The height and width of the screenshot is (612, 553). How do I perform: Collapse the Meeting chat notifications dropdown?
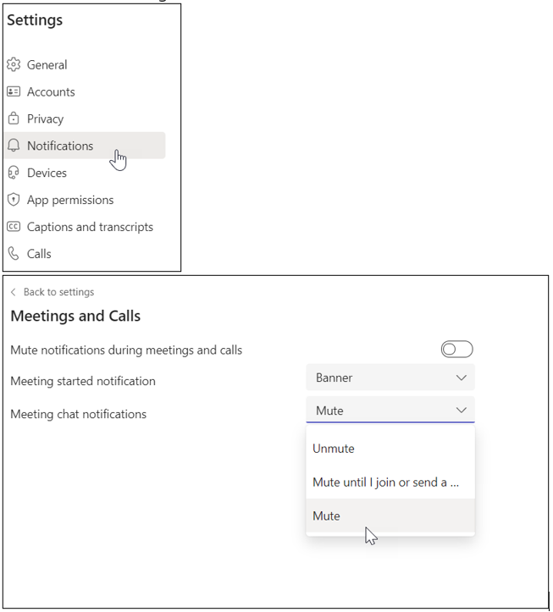click(x=390, y=410)
